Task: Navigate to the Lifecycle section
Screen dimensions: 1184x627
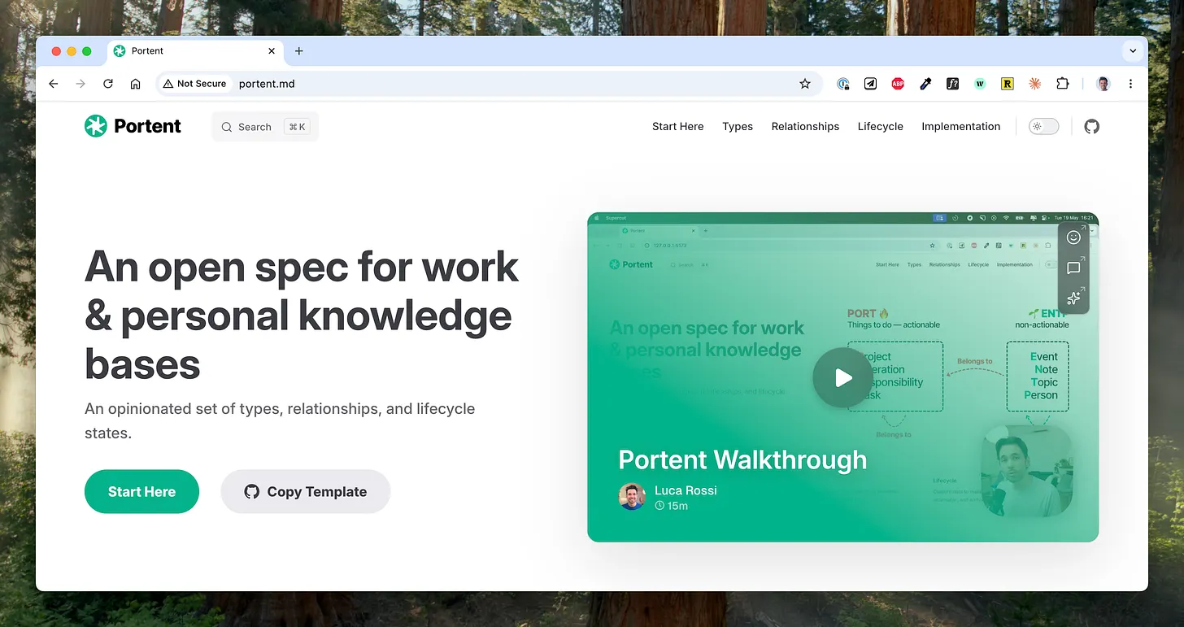Action: [x=881, y=126]
